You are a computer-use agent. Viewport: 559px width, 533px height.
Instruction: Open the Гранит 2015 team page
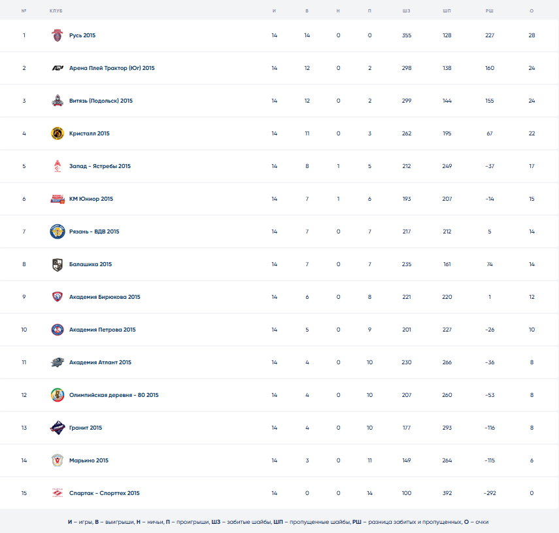86,428
